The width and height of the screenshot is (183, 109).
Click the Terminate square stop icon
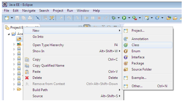click(99, 18)
